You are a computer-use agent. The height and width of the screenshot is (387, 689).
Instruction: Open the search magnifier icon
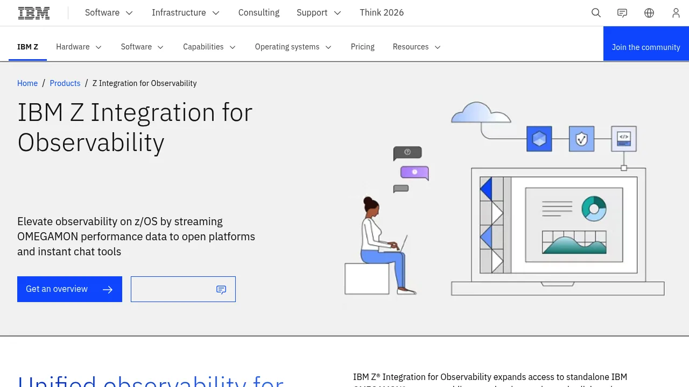596,13
